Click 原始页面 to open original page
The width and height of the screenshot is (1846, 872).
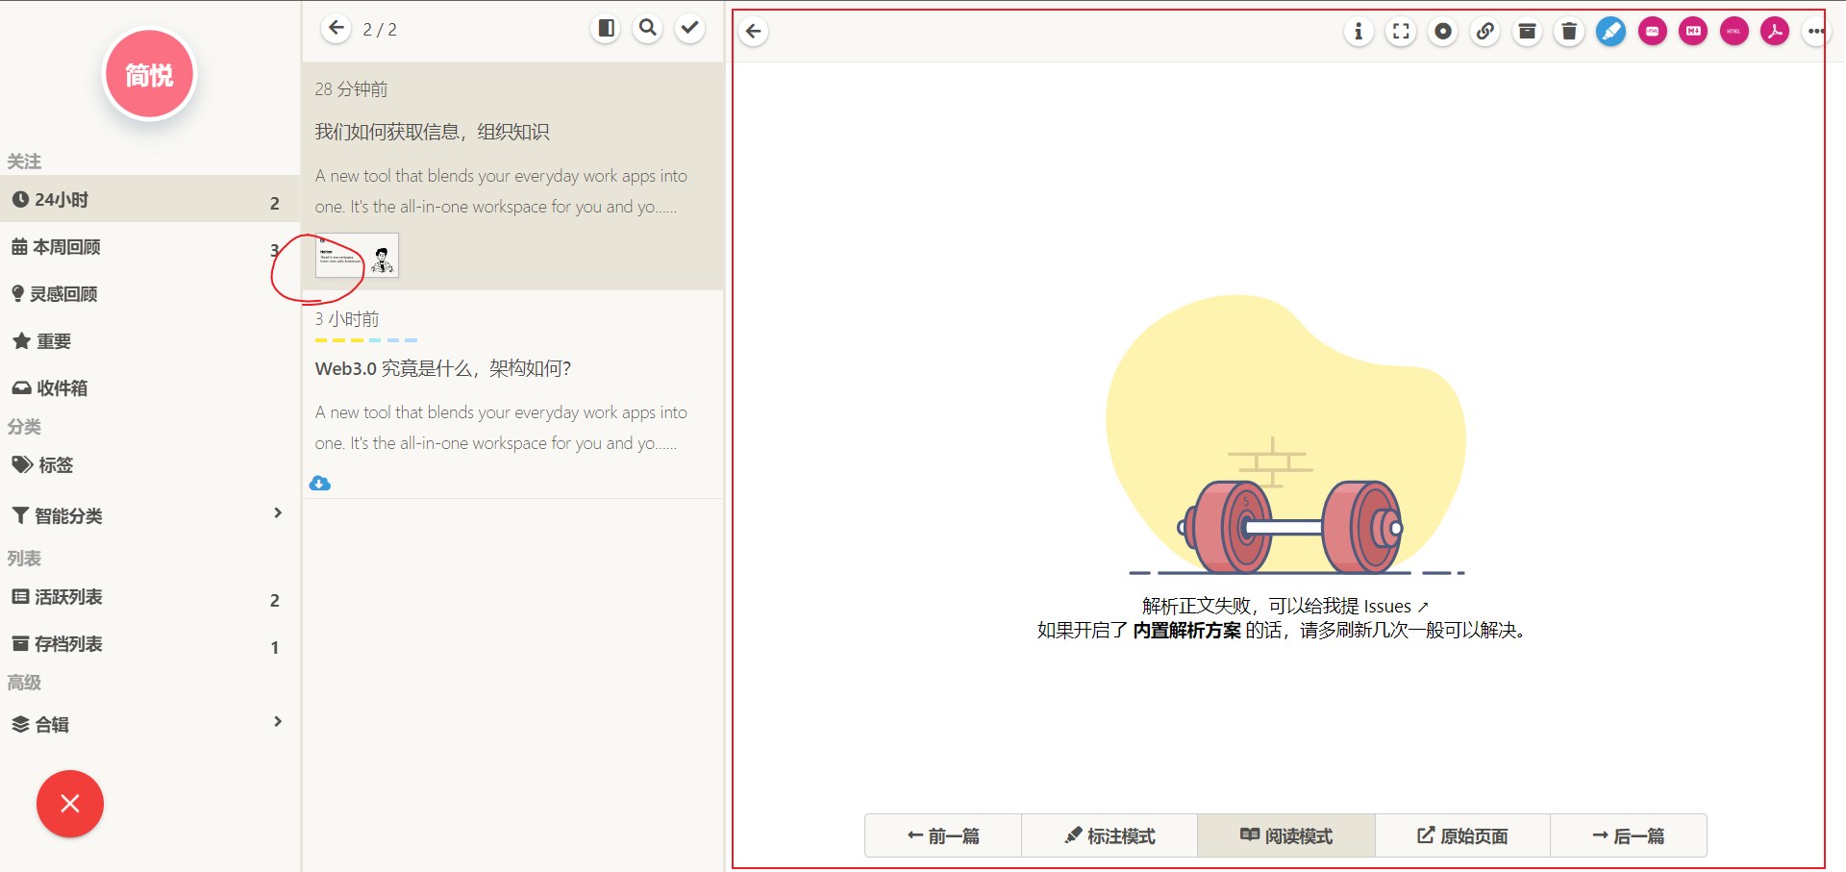[1462, 835]
